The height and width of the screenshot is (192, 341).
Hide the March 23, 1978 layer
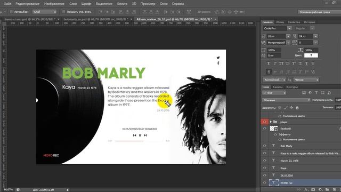pyautogui.click(x=264, y=161)
